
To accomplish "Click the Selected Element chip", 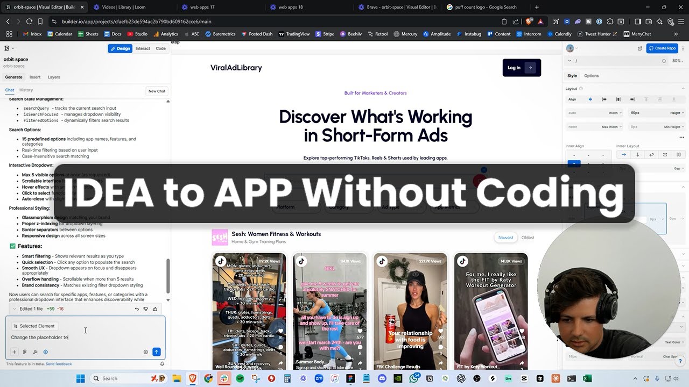I will pyautogui.click(x=34, y=326).
